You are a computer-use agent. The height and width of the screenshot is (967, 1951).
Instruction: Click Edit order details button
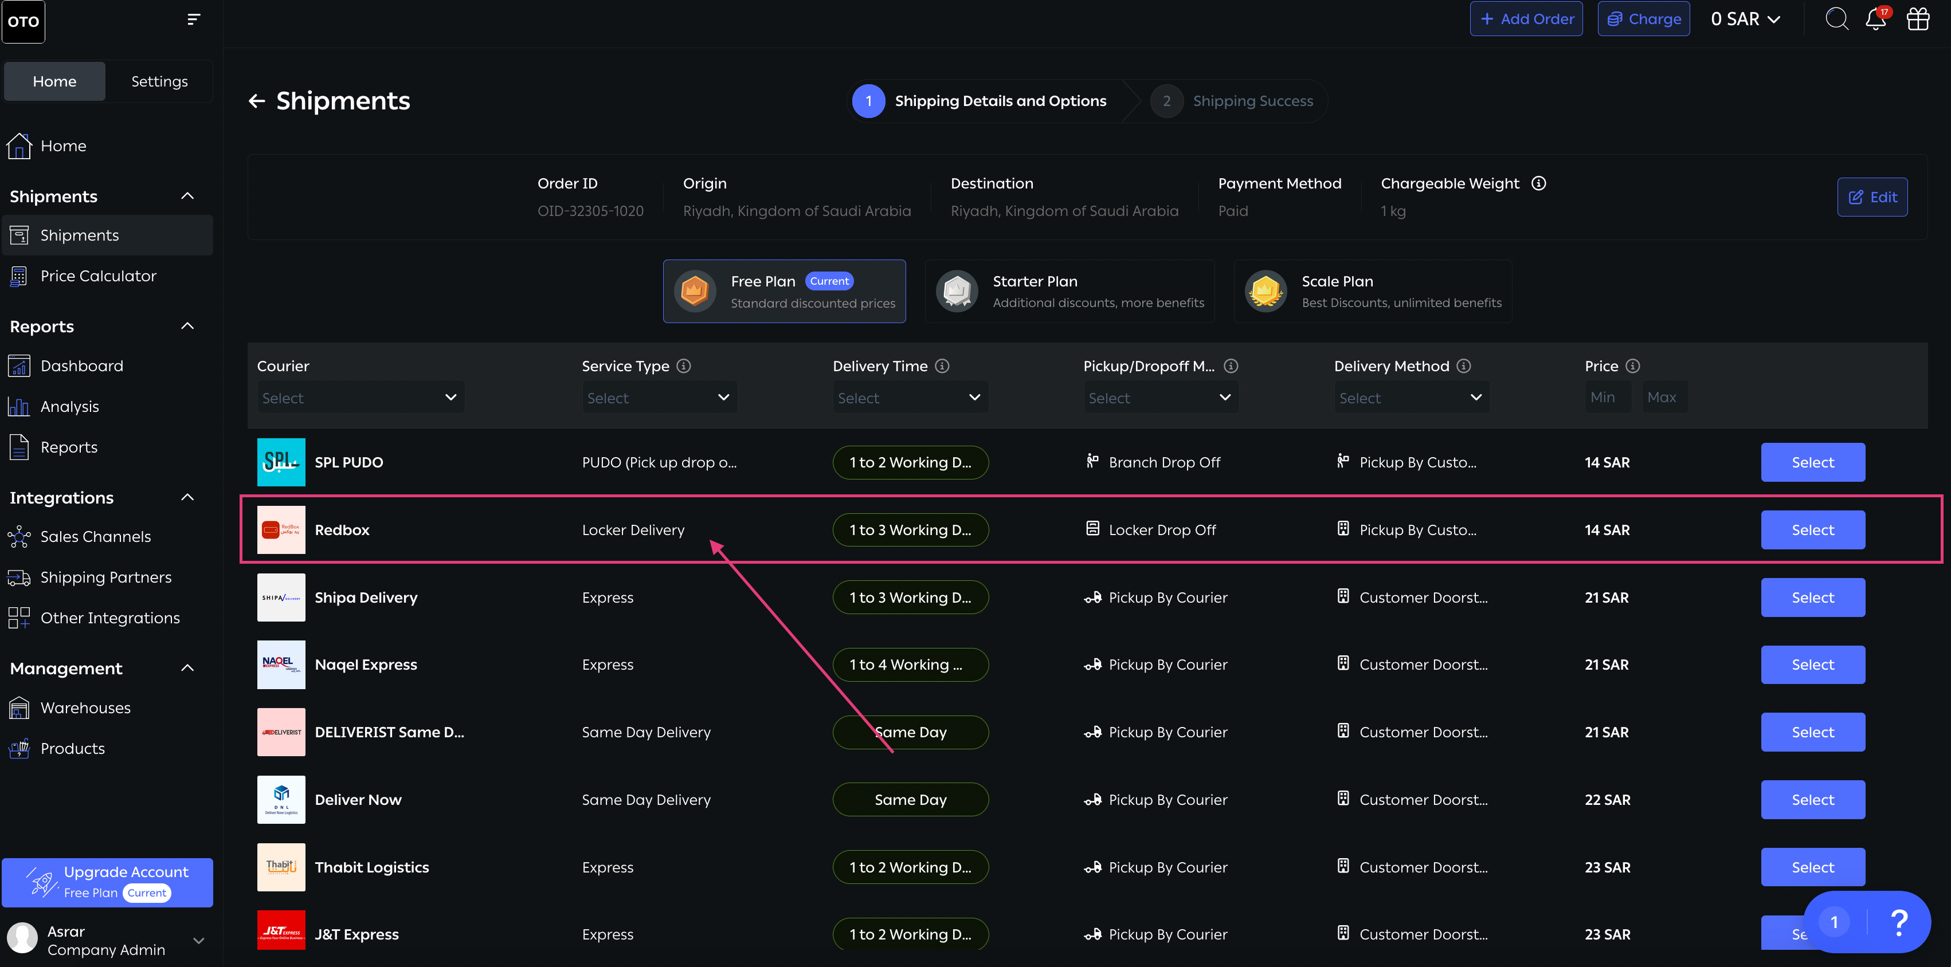(x=1872, y=197)
